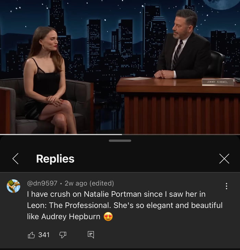
Task: Open the @dn9597 profile avatar
Action: (13, 186)
